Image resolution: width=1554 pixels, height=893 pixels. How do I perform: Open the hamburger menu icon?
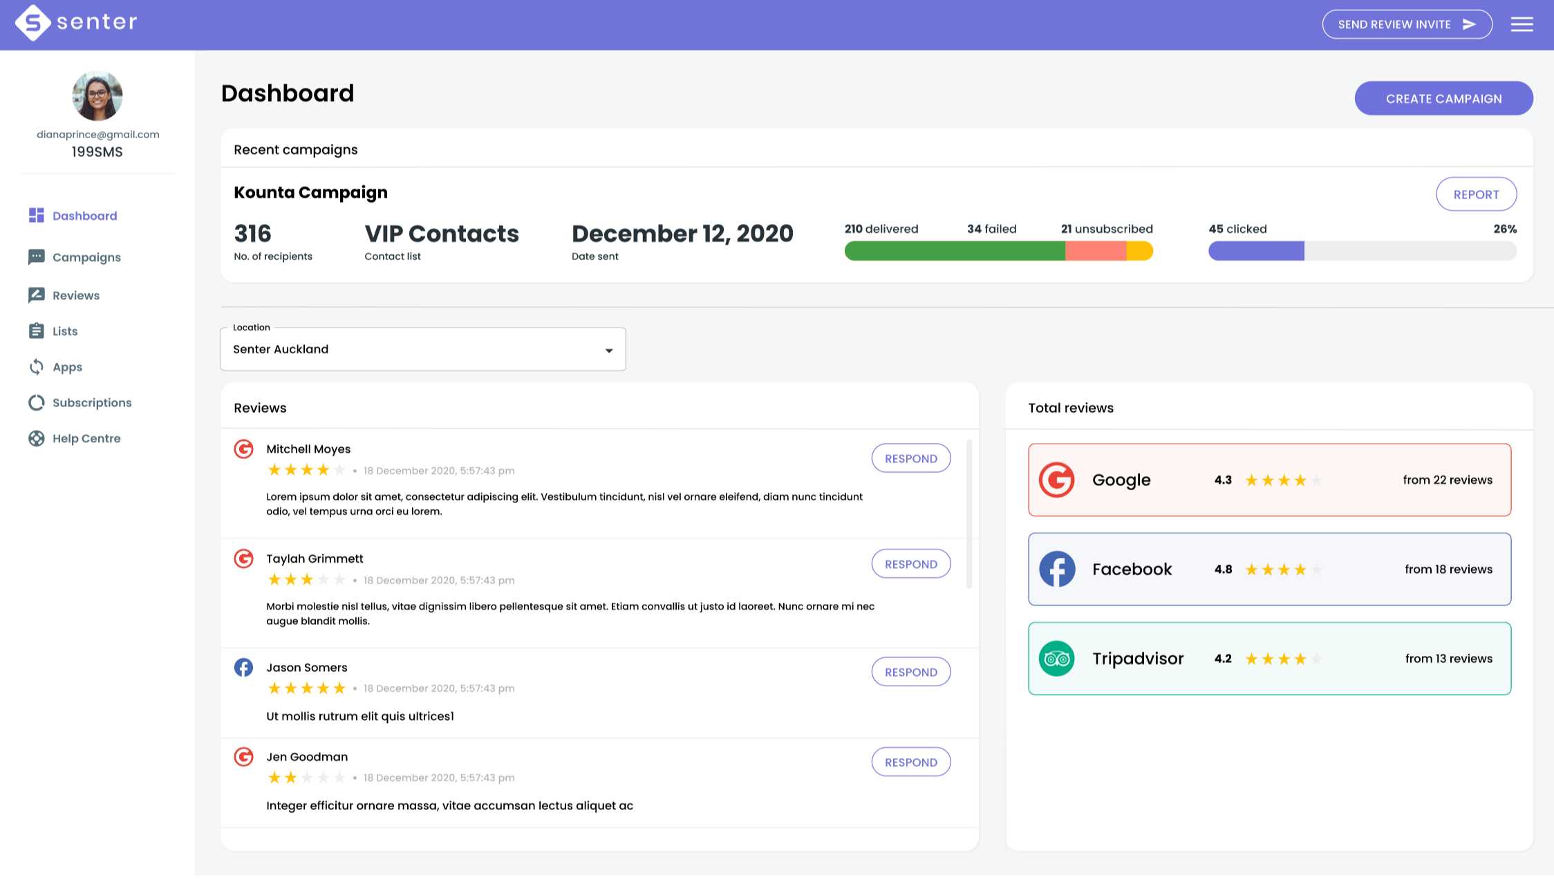pos(1521,25)
